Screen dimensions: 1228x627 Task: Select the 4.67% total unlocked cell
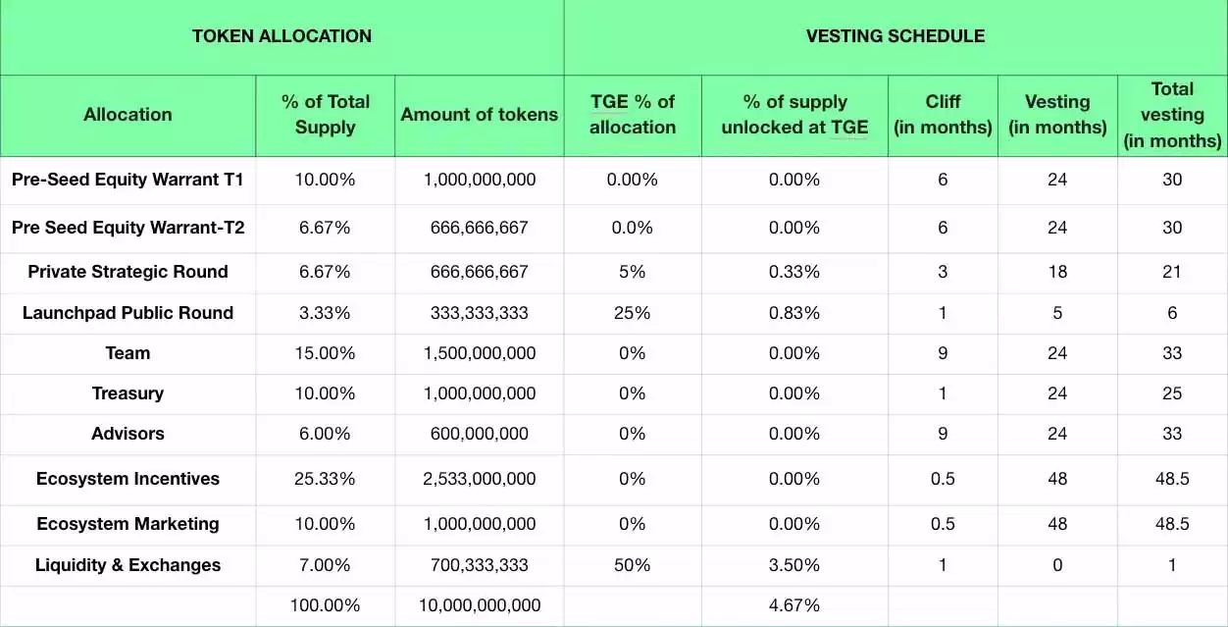pos(794,605)
